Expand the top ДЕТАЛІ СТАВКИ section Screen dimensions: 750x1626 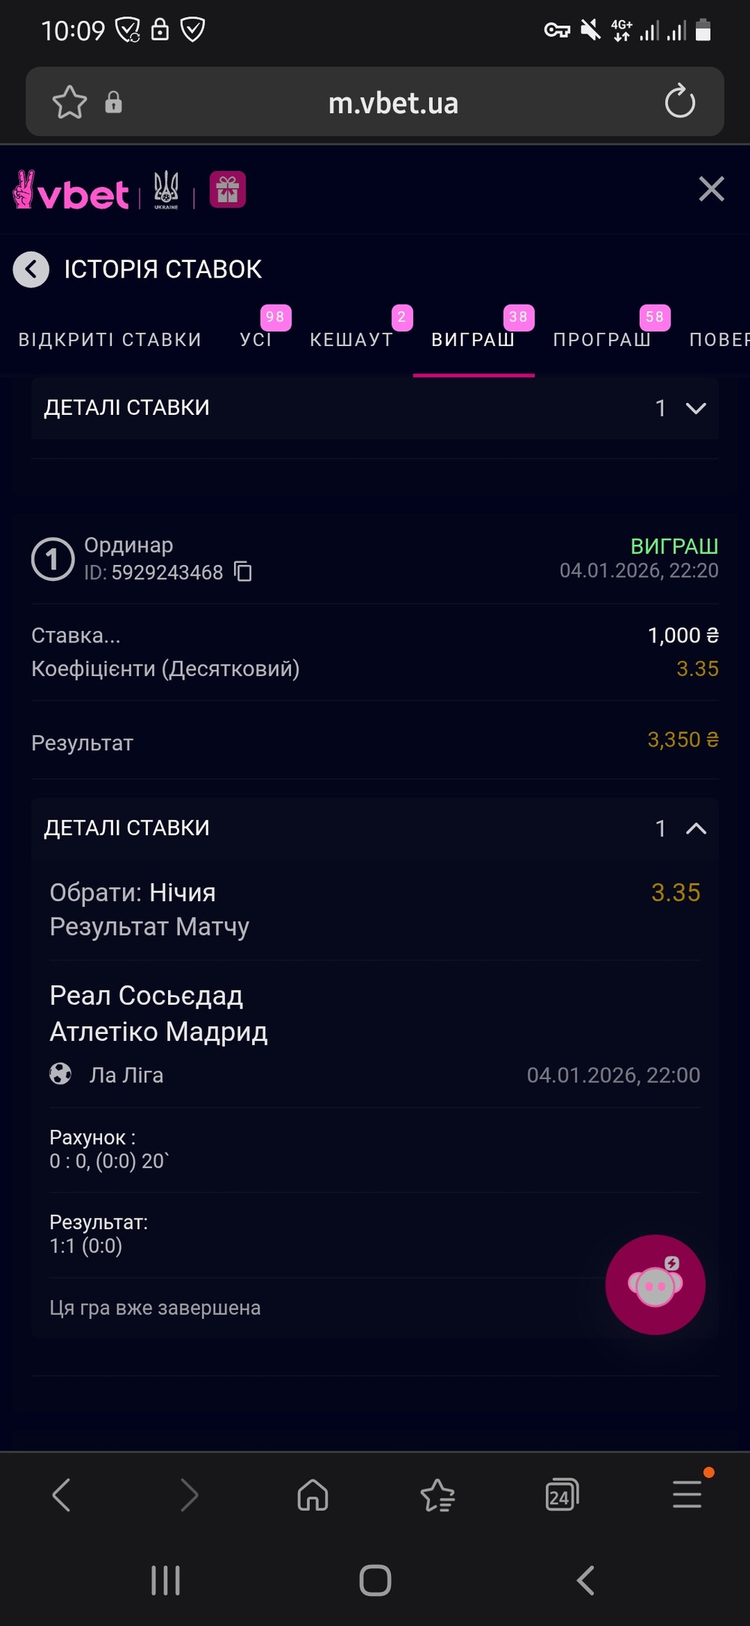tap(695, 408)
